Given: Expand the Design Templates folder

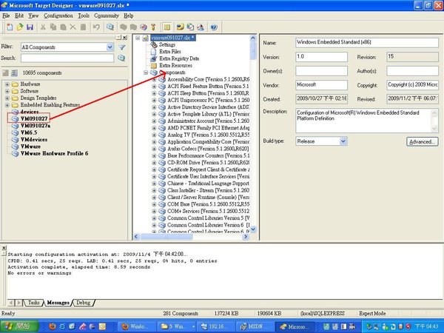Looking at the screenshot, I should [x=7, y=98].
